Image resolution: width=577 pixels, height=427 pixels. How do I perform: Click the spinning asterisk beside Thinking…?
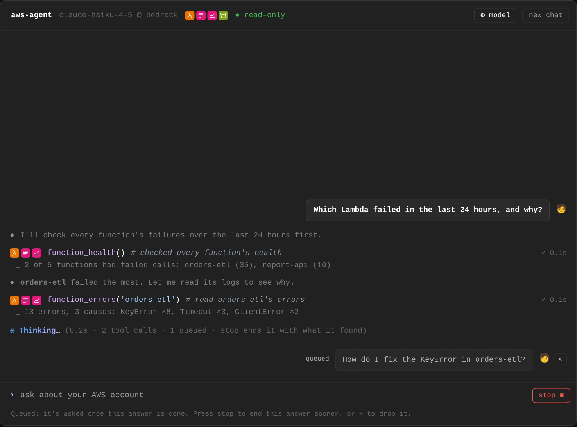[x=13, y=331]
